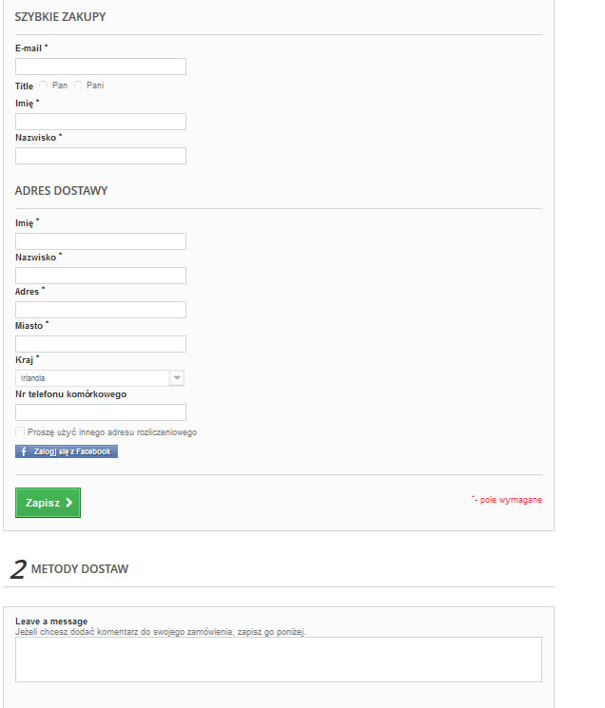
Task: Open the Kraj country dropdown arrow
Action: (x=176, y=378)
